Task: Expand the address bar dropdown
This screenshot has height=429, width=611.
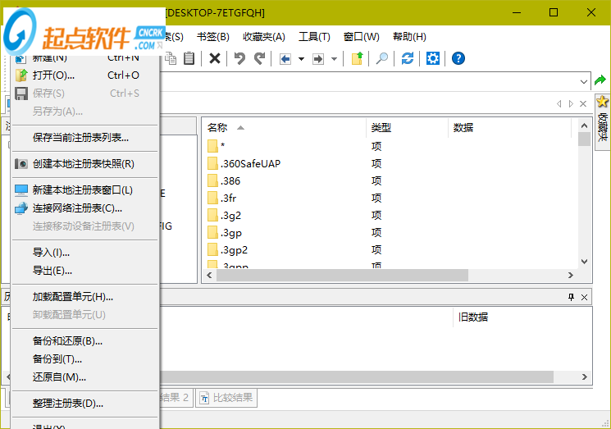Action: (583, 81)
